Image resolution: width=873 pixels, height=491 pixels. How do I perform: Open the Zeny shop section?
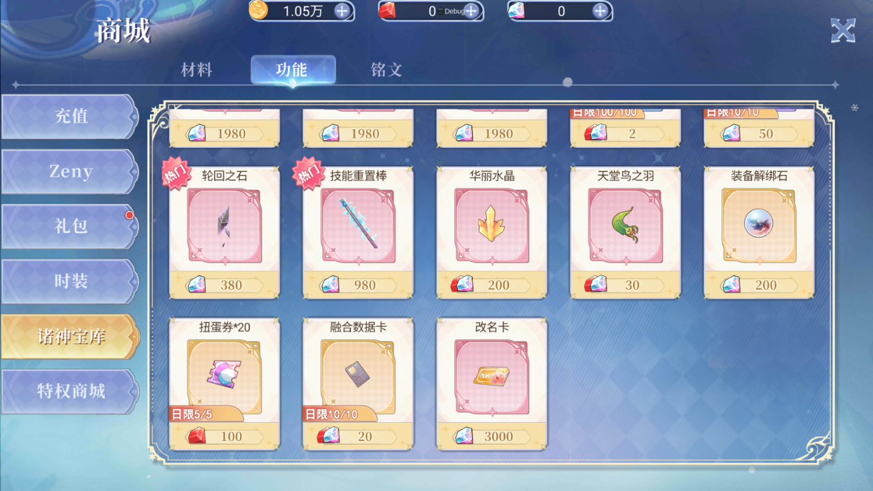(70, 172)
